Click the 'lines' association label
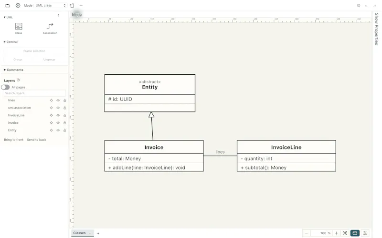Screen dimensions: 382x238 [220, 152]
